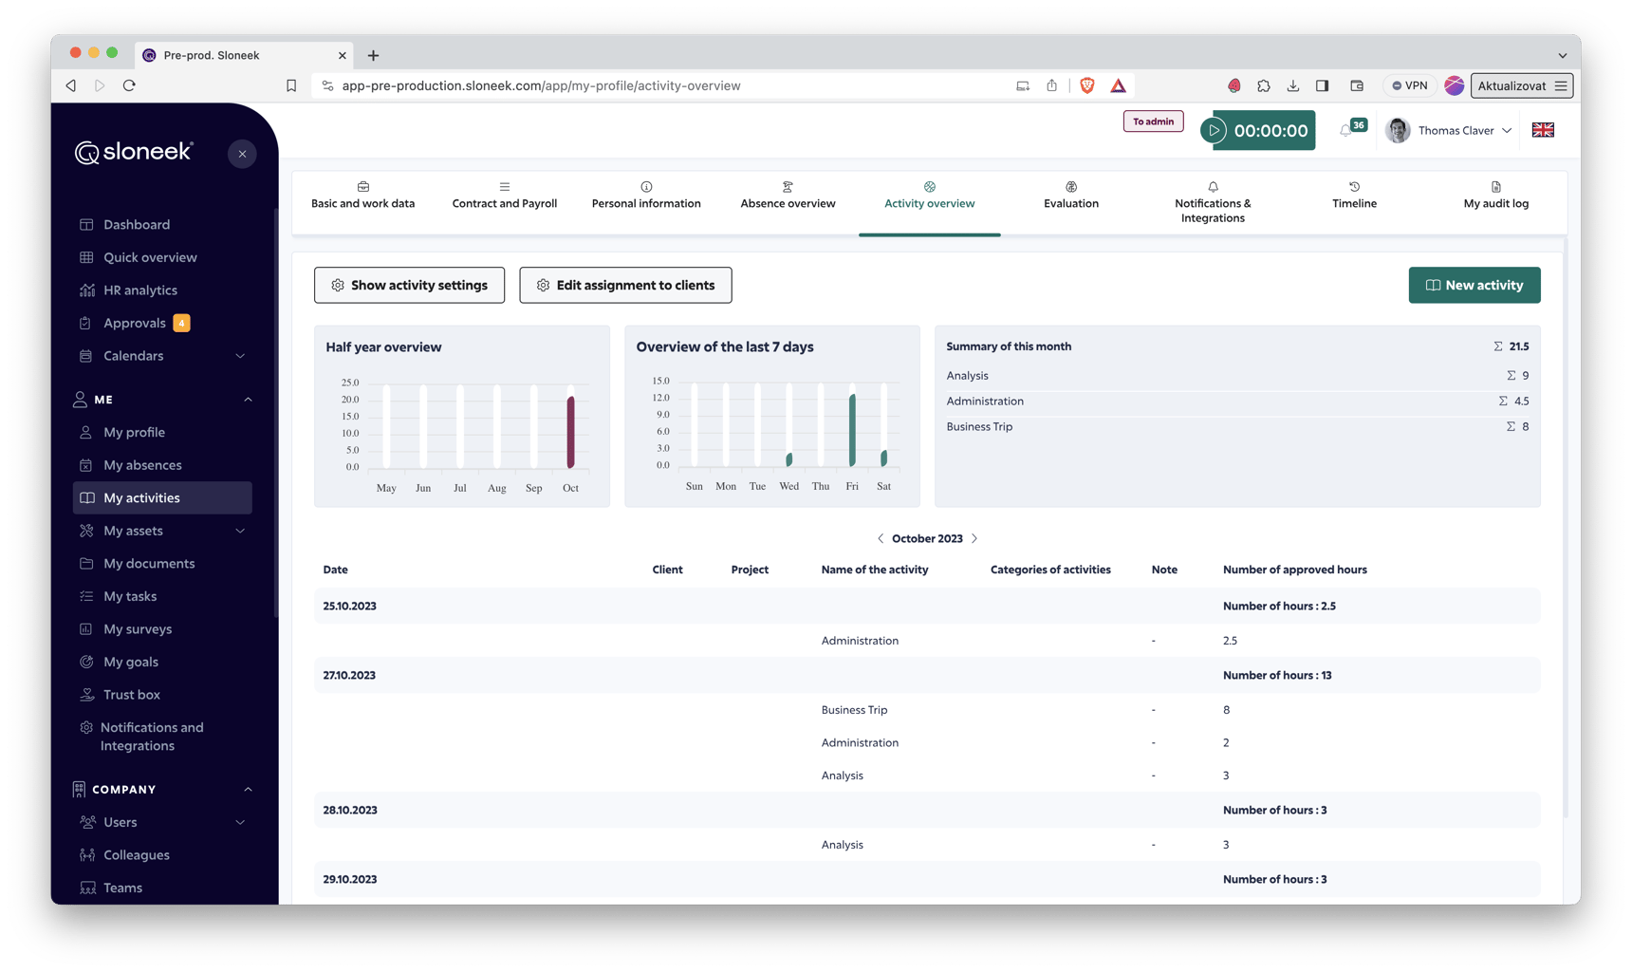Create a New activity
Viewport: 1632px width, 972px height.
point(1474,285)
